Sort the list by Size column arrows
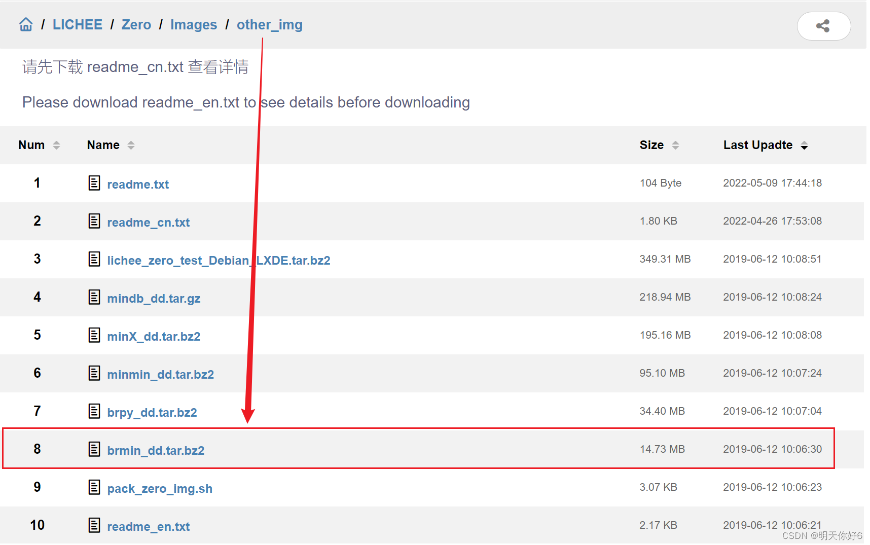The image size is (870, 545). pos(675,146)
